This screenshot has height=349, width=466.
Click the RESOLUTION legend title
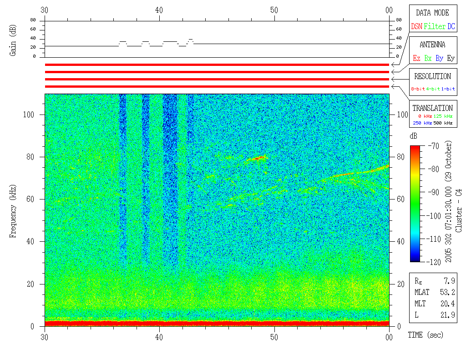pos(432,76)
